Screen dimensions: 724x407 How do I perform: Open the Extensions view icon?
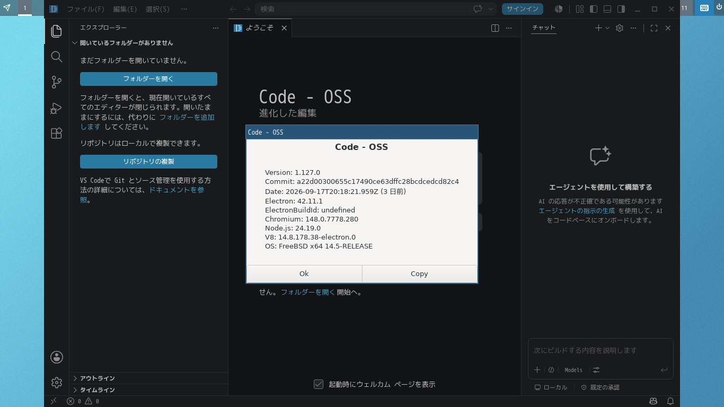pos(57,133)
